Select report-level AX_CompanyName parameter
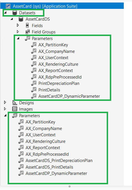 [44, 129]
